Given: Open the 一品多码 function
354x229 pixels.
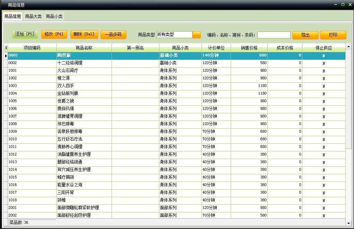Looking at the screenshot, I should [113, 35].
